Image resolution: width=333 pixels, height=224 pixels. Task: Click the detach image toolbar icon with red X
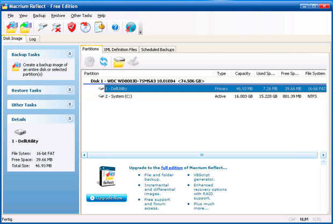click(56, 27)
